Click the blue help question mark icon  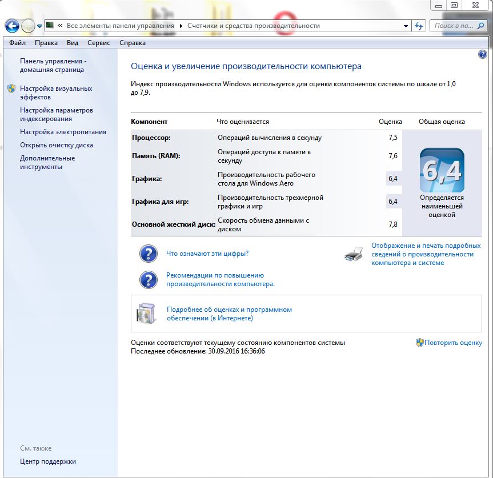point(483,54)
